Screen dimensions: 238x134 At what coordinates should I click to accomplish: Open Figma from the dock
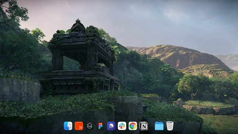click(x=100, y=126)
